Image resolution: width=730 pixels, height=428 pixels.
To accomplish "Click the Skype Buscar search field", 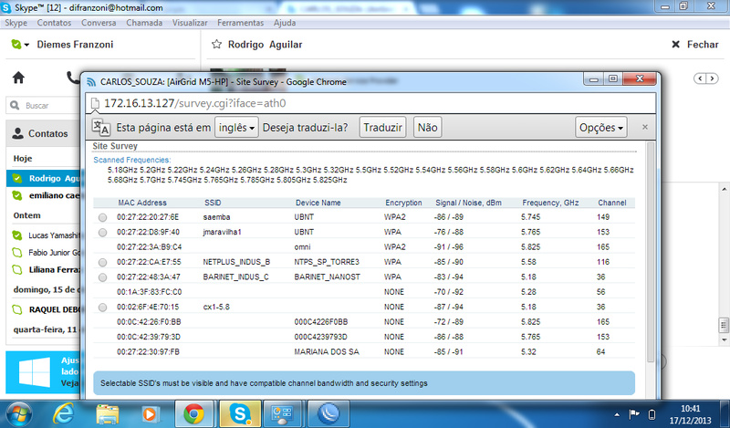I will point(44,105).
